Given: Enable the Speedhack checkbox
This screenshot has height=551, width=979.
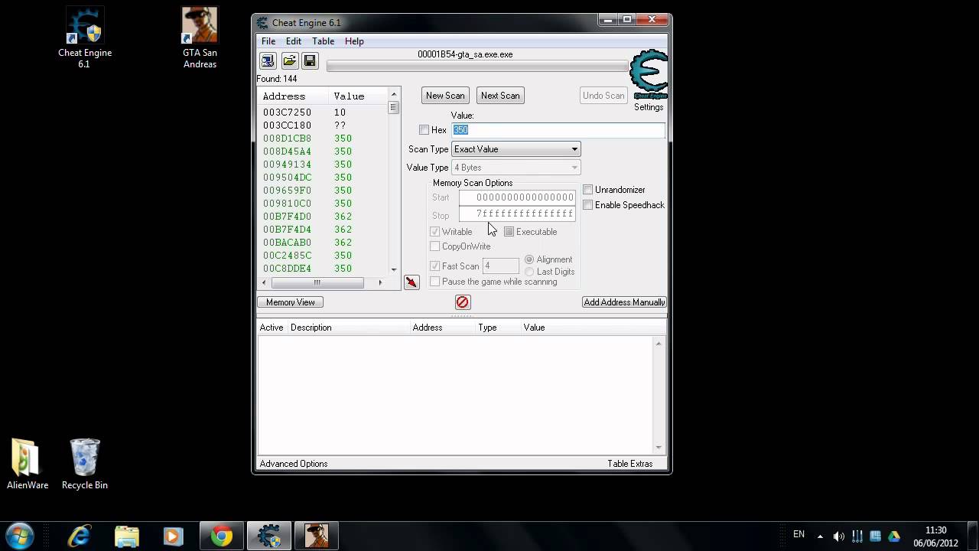Looking at the screenshot, I should tap(587, 205).
